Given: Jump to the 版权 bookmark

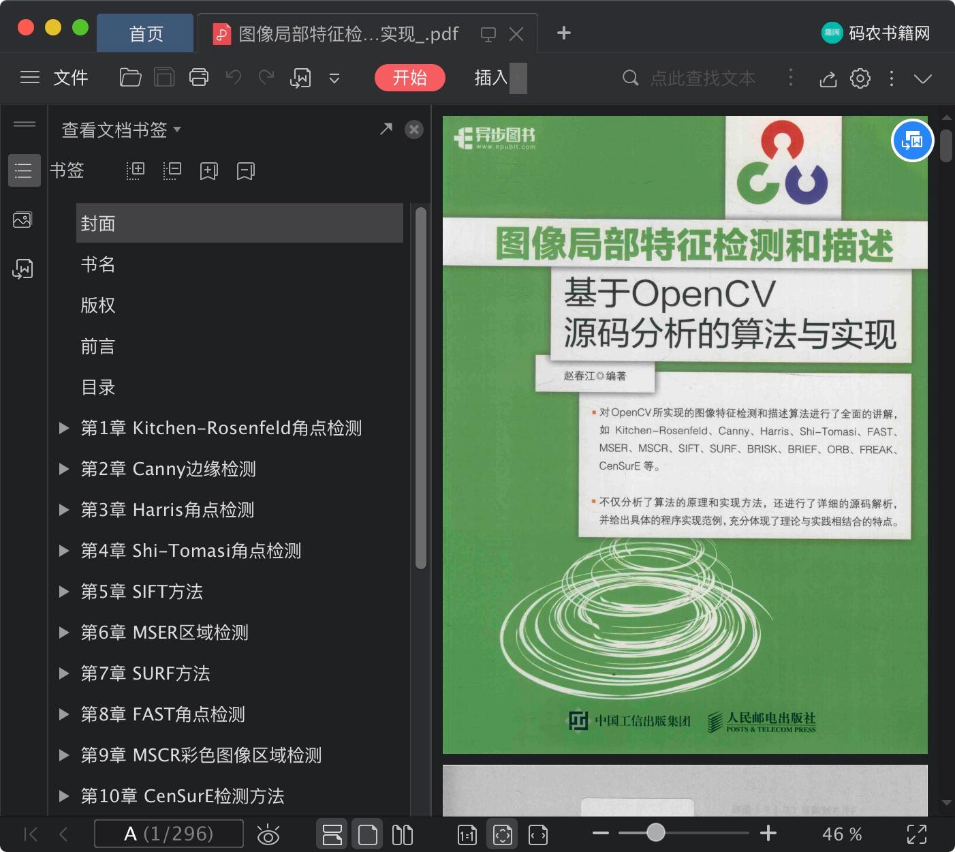Looking at the screenshot, I should point(98,305).
